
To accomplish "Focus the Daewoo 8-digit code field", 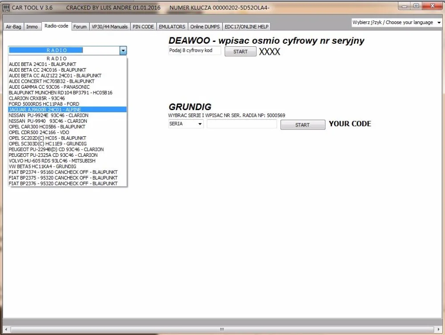I will click(x=194, y=51).
